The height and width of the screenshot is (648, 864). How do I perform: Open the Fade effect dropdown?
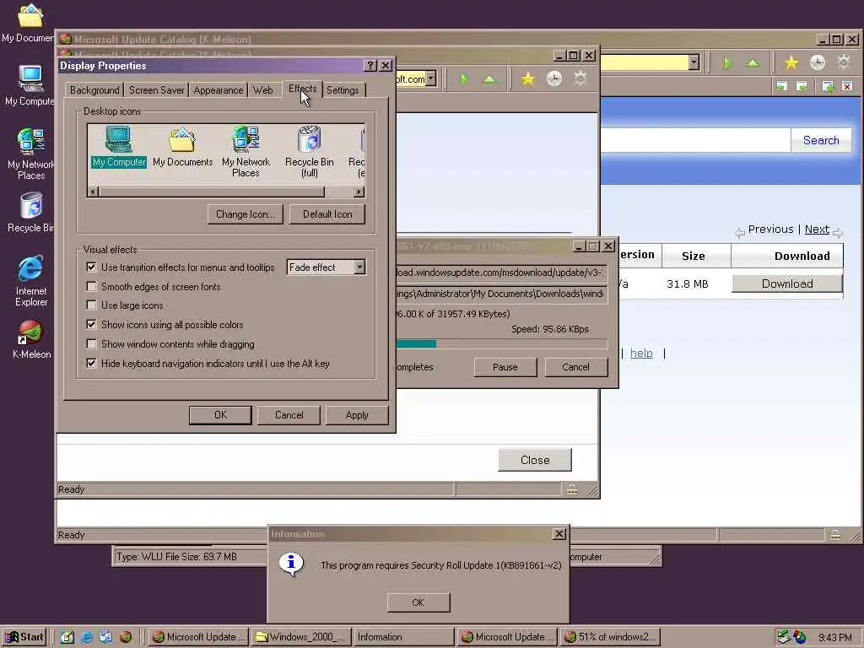pyautogui.click(x=359, y=267)
